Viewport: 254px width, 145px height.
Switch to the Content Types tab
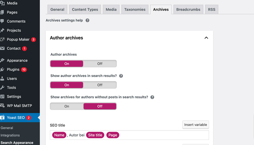pos(85,9)
